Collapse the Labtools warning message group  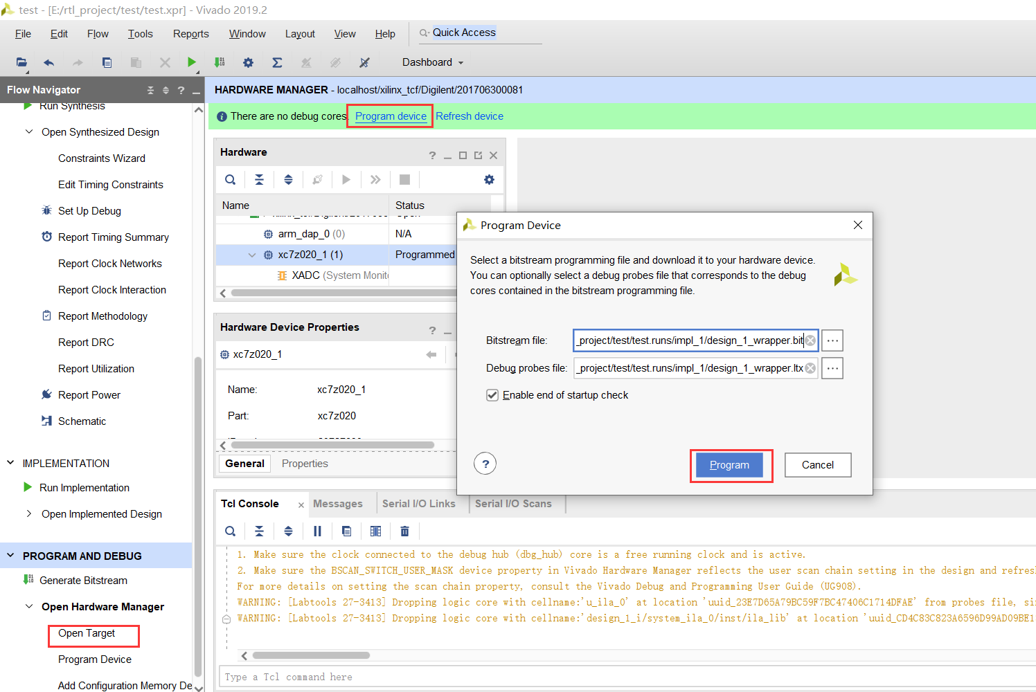226,619
